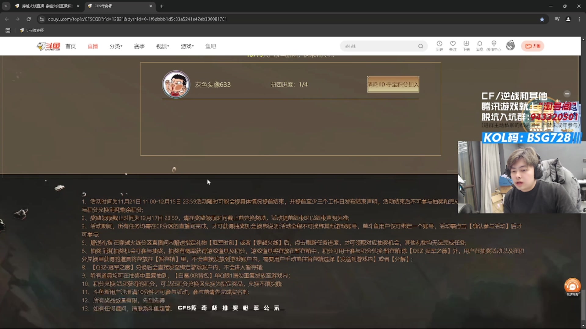
Task: Reload the page
Action: tap(29, 19)
